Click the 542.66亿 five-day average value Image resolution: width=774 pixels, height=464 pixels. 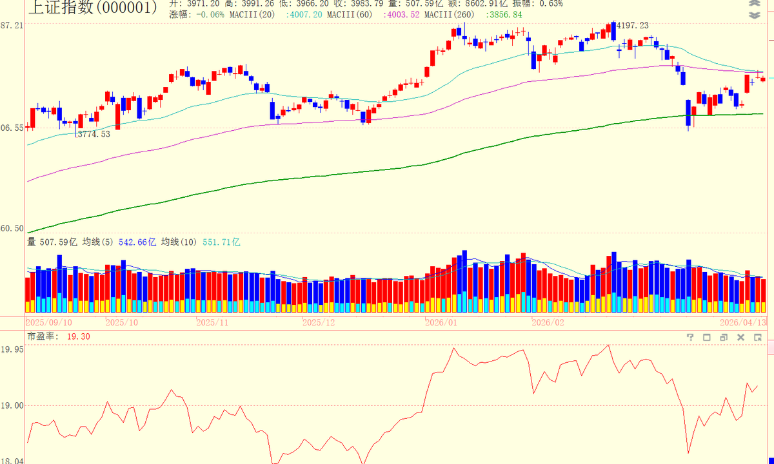coord(137,242)
